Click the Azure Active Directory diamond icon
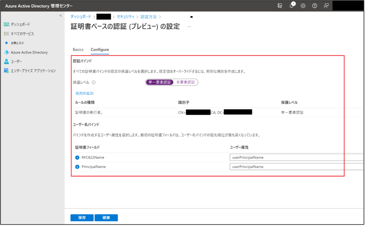 (x=6, y=52)
